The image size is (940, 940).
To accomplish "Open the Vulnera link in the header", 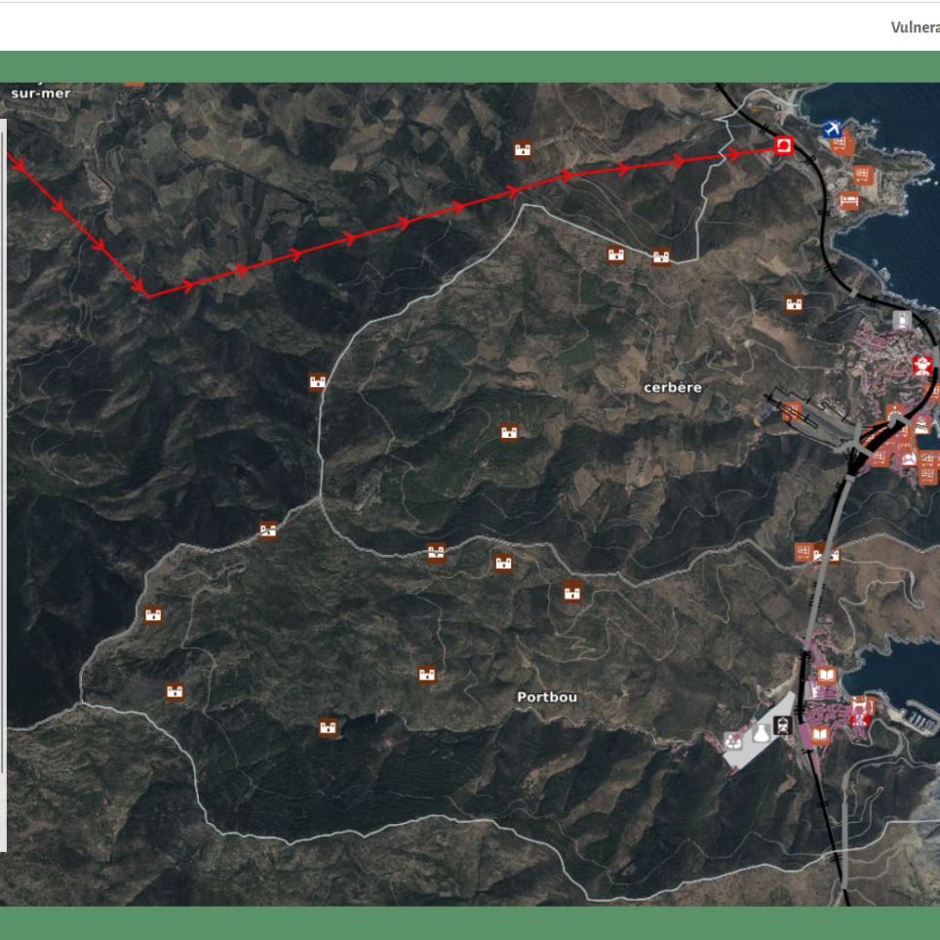I will [914, 27].
